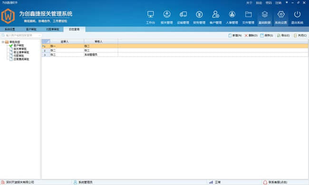Switch to the 付款单审批 tab
Image resolution: width=309 pixels, height=185 pixels.
pos(53,29)
